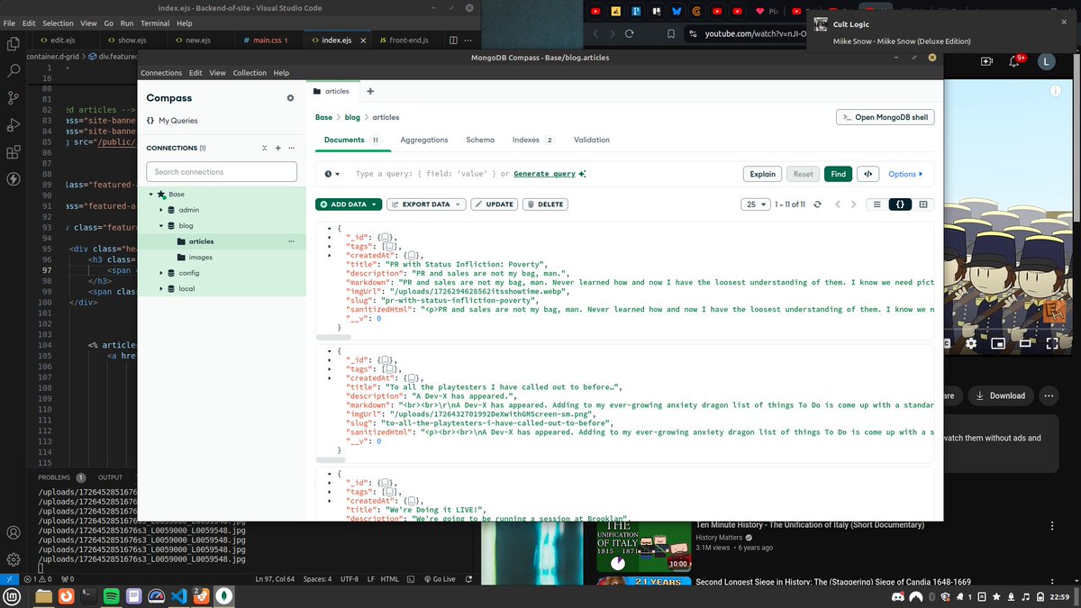Click the UPDATE button

point(494,204)
